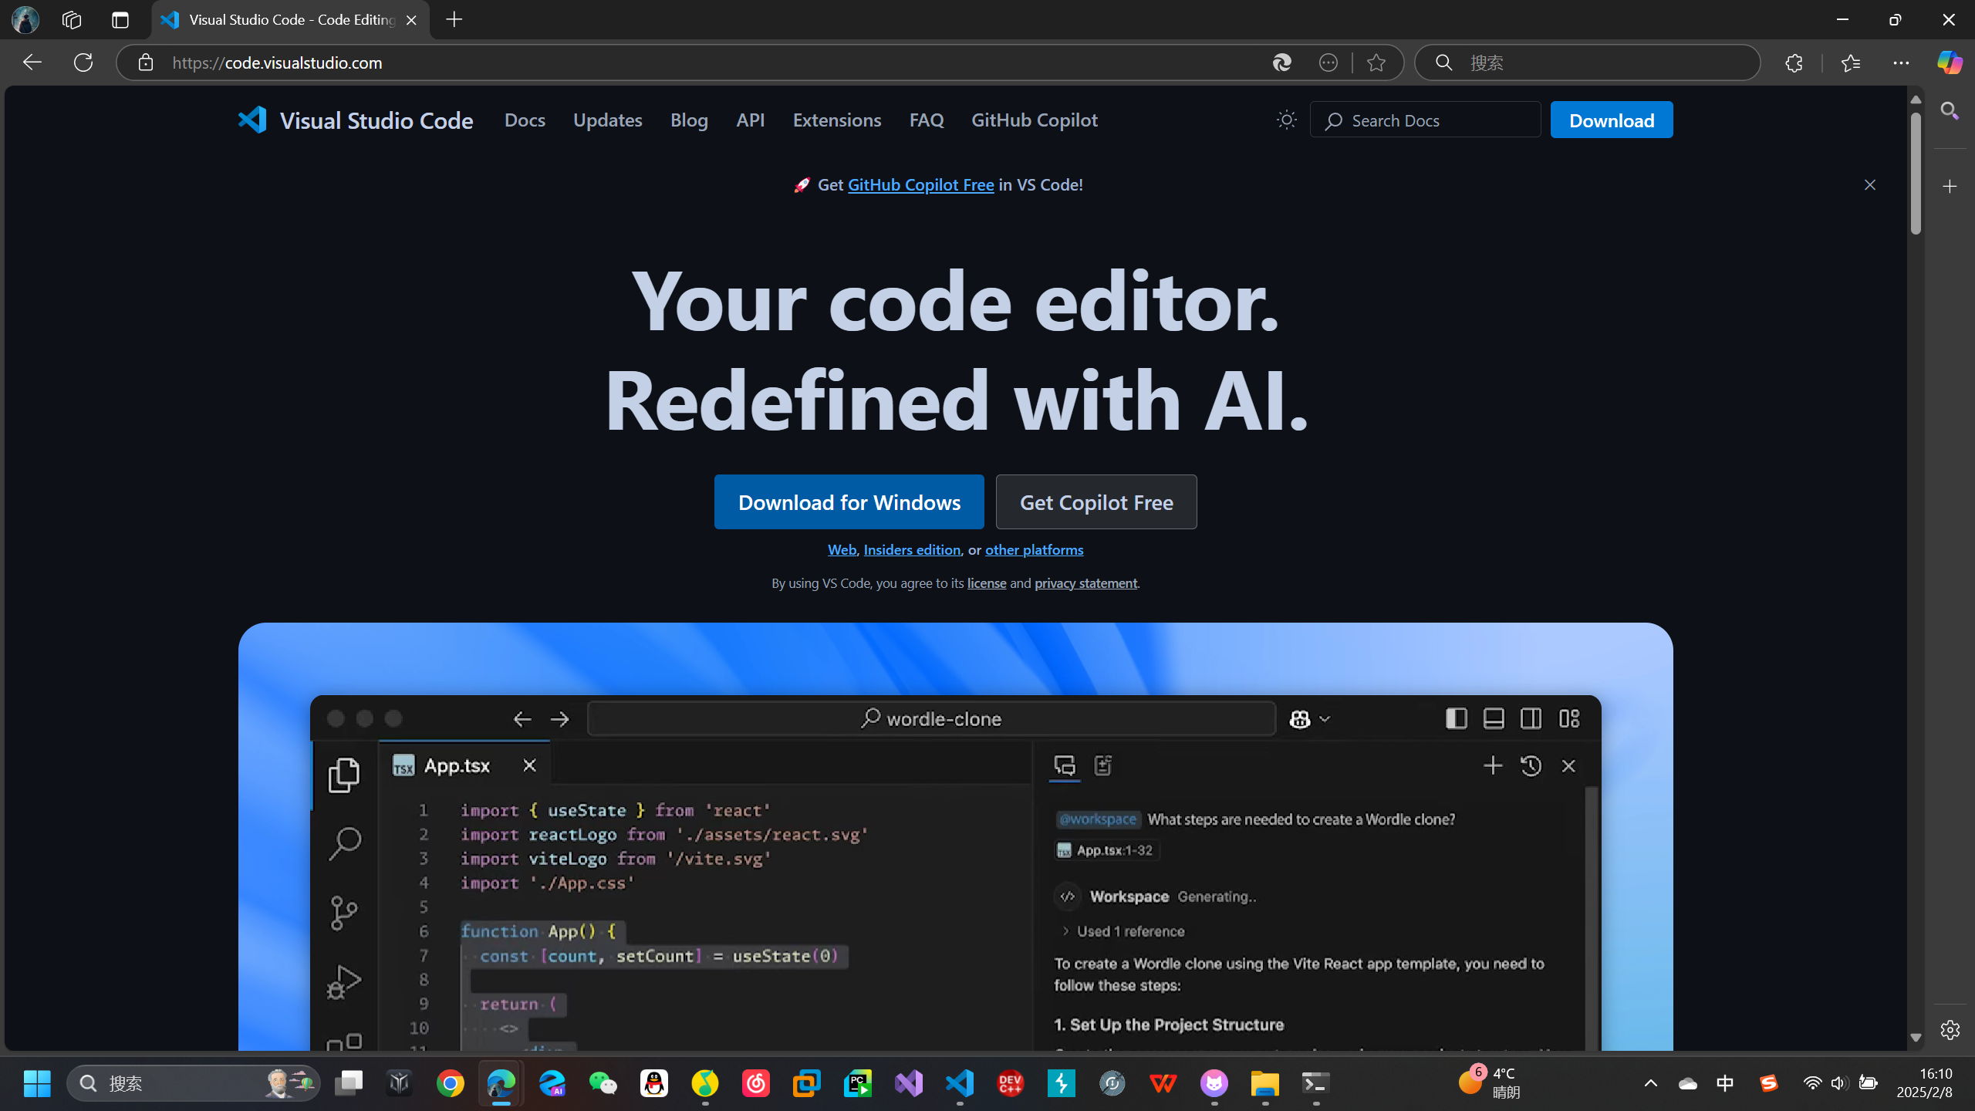Screen dimensions: 1975x1111
Task: Open sidebar settings gear icon
Action: pyautogui.click(x=1950, y=1029)
